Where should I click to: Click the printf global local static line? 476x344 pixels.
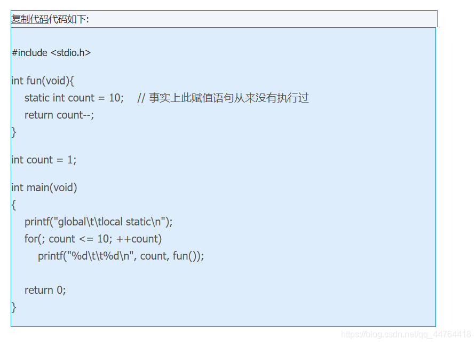[99, 222]
